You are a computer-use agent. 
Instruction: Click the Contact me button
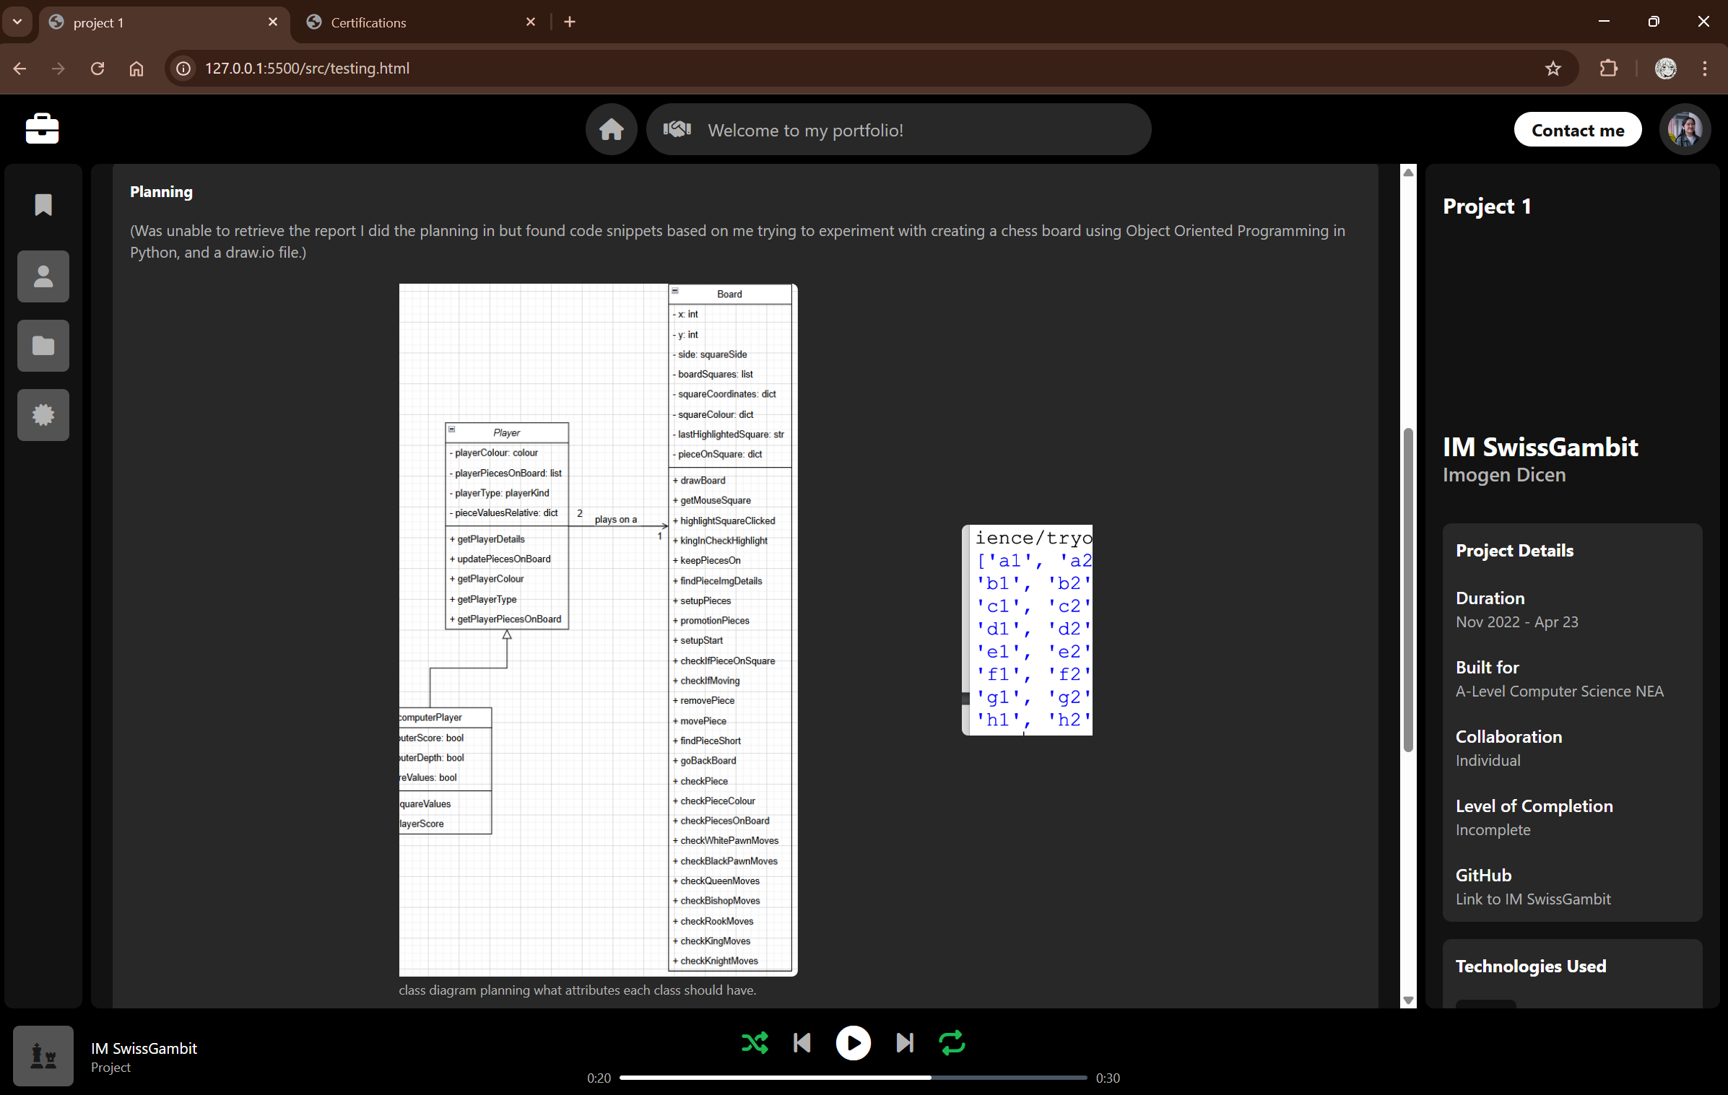[x=1577, y=130]
